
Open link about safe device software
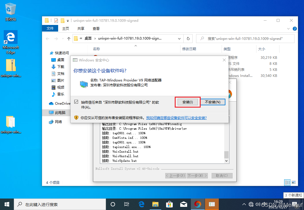point(176,118)
